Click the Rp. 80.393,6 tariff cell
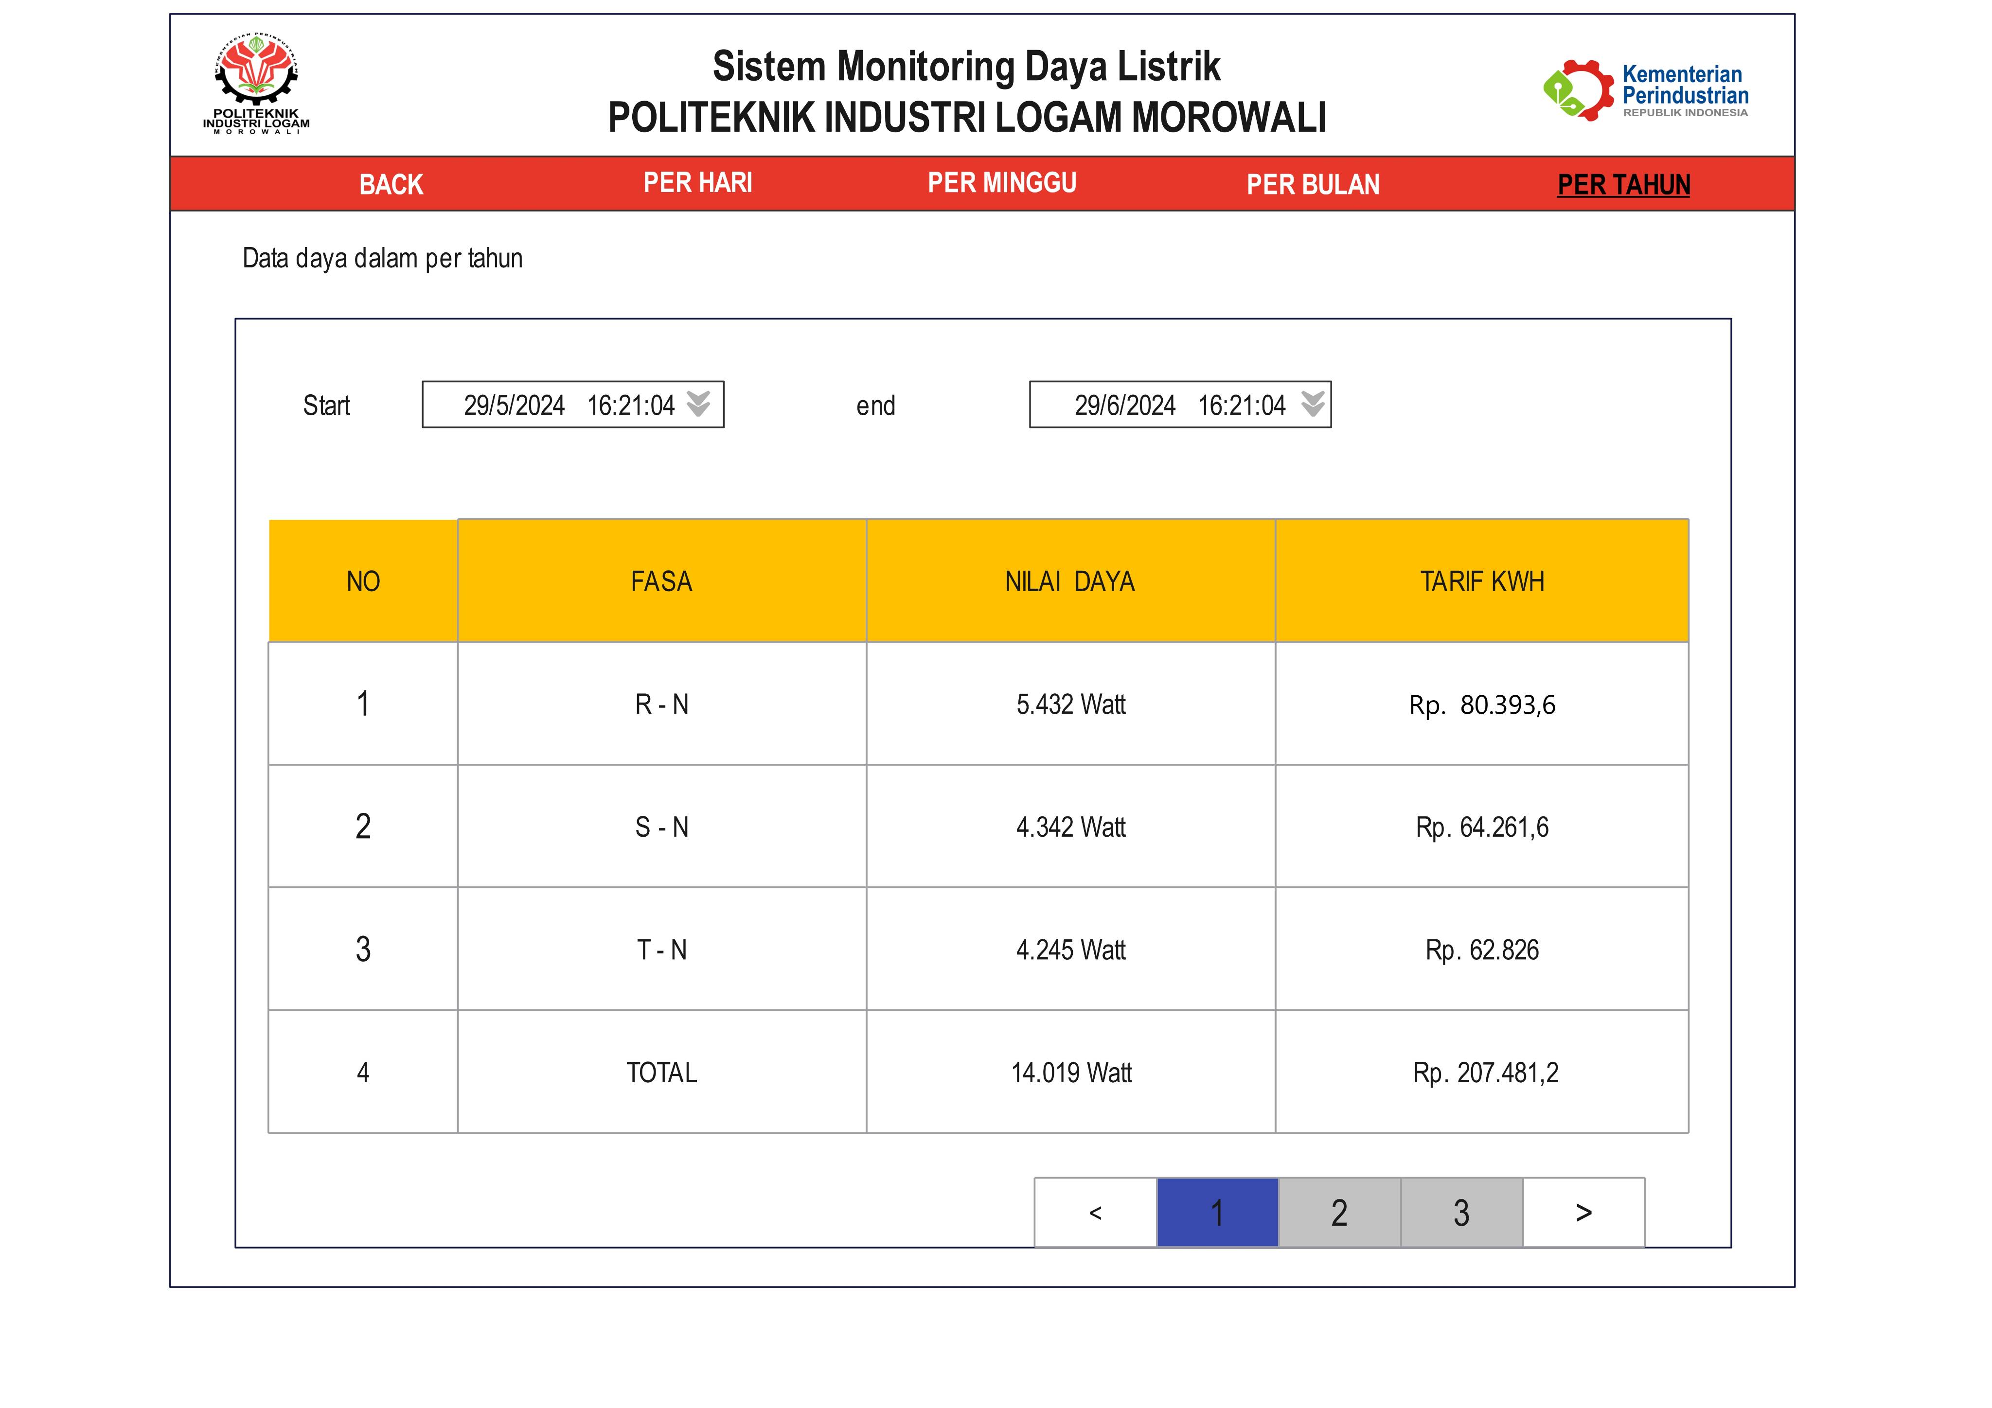This screenshot has height=1408, width=1992. tap(1482, 704)
